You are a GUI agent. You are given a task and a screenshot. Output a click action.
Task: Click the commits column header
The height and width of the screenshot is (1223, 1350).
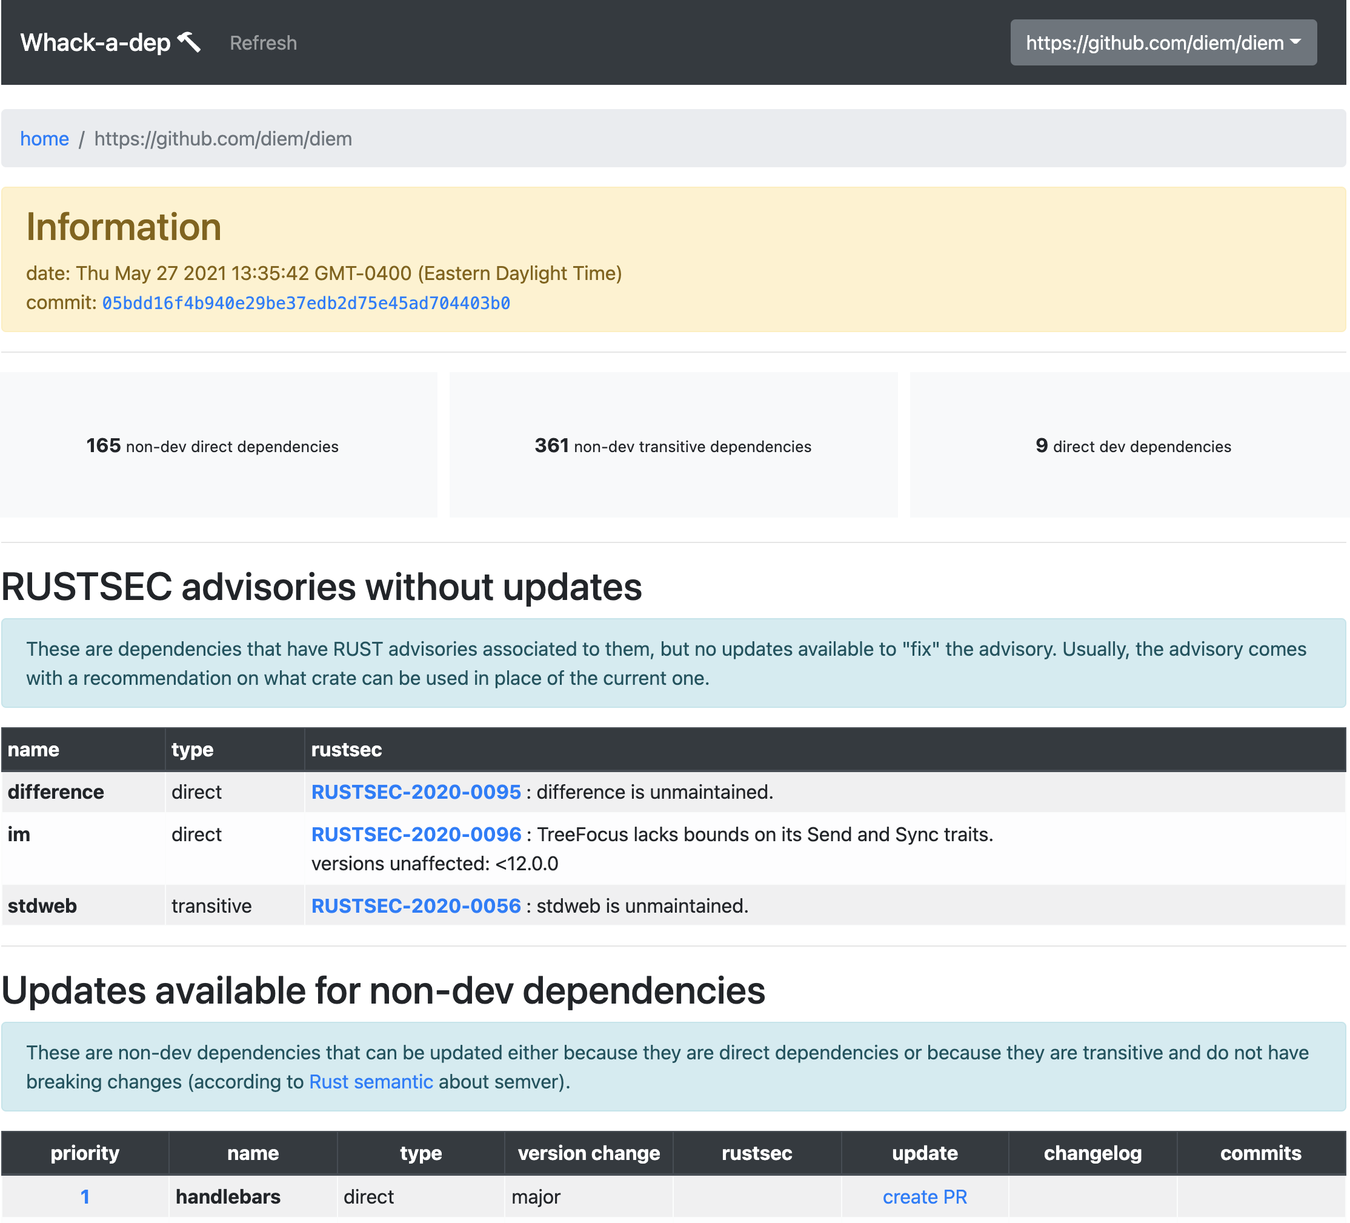pyautogui.click(x=1260, y=1153)
